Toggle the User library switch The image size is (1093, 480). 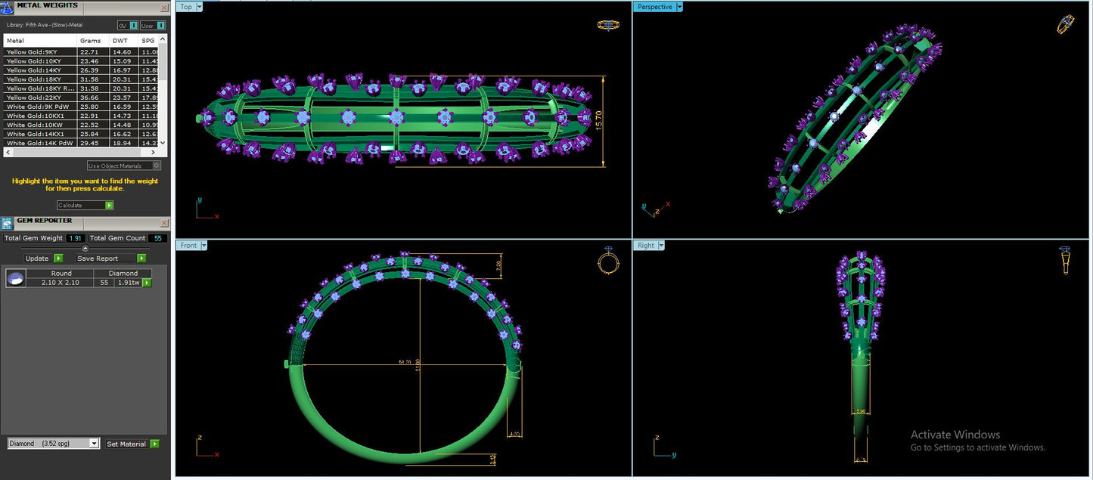(153, 26)
